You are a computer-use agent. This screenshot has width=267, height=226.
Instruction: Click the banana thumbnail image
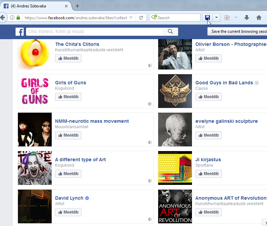tap(35, 54)
